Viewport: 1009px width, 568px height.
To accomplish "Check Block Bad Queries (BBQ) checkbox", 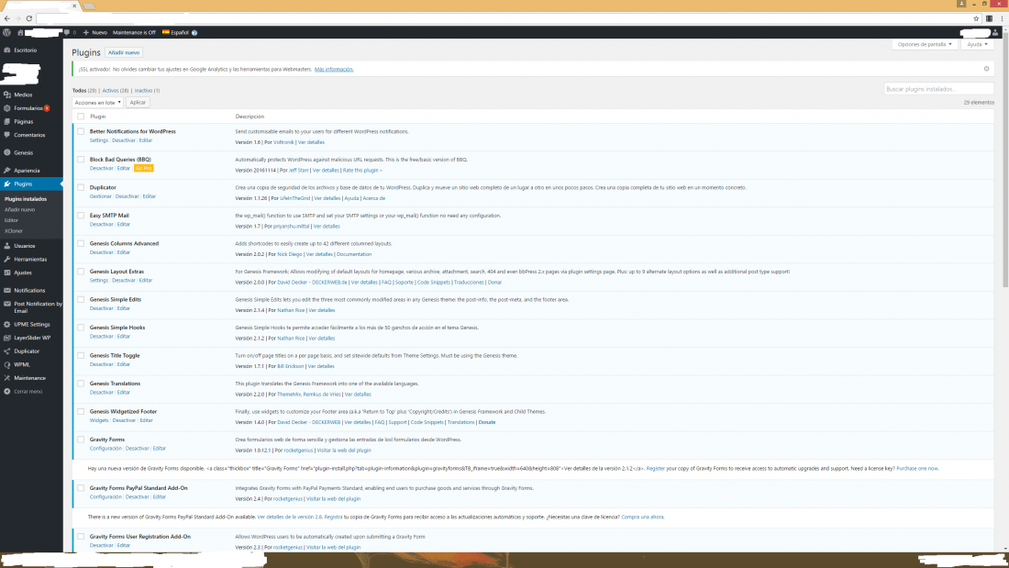I will 81,159.
